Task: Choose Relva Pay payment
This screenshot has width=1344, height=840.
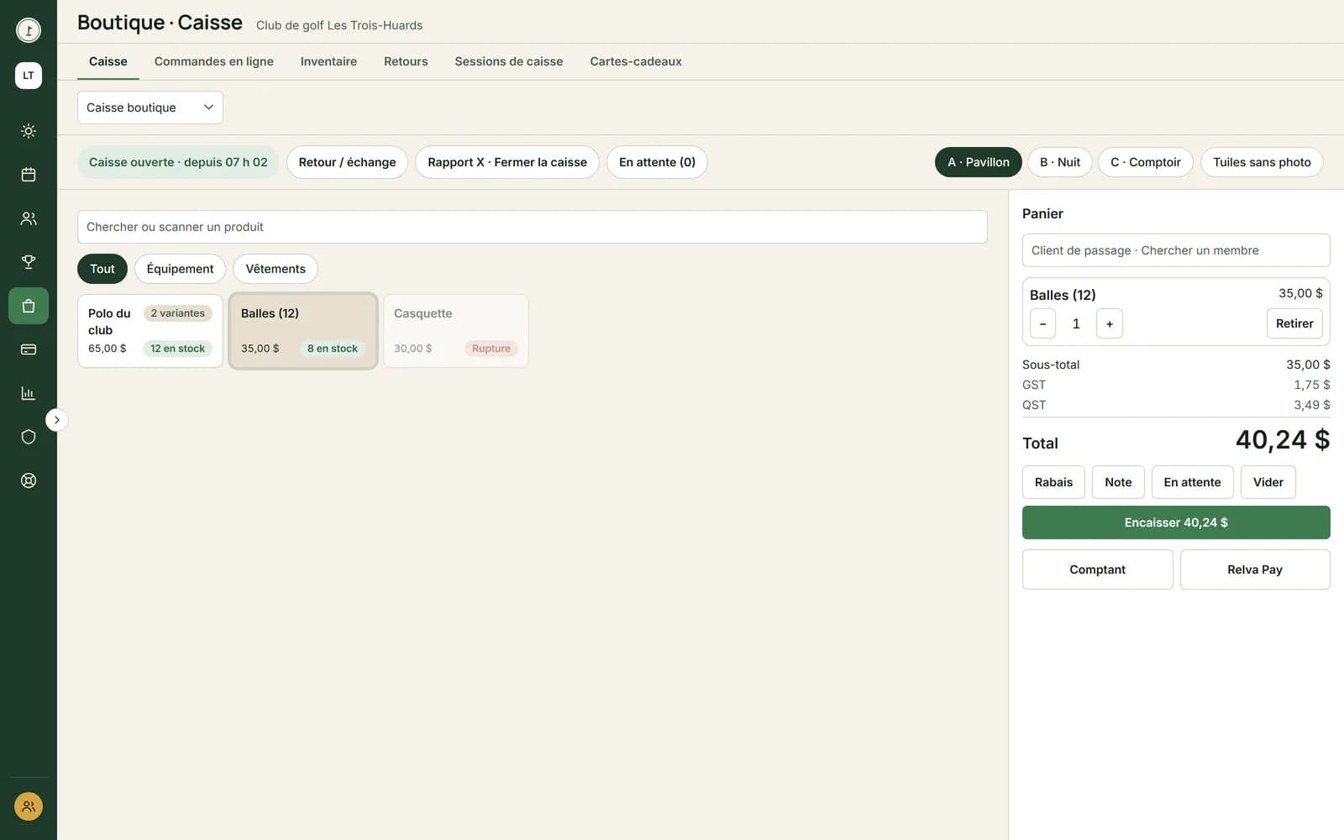Action: [1255, 570]
